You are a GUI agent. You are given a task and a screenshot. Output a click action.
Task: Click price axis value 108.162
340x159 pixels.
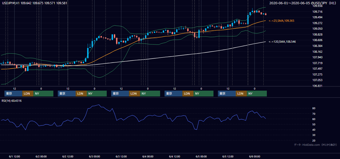tap(317, 52)
